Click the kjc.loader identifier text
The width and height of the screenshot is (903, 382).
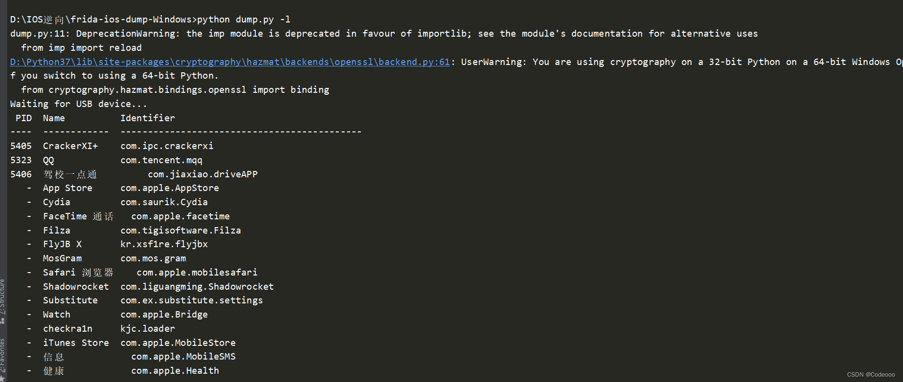(148, 329)
